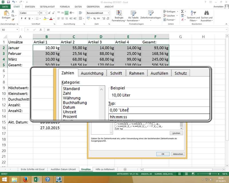The height and width of the screenshot is (183, 229).
Task: Toggle bold formatting (F)
Action: (22, 18)
